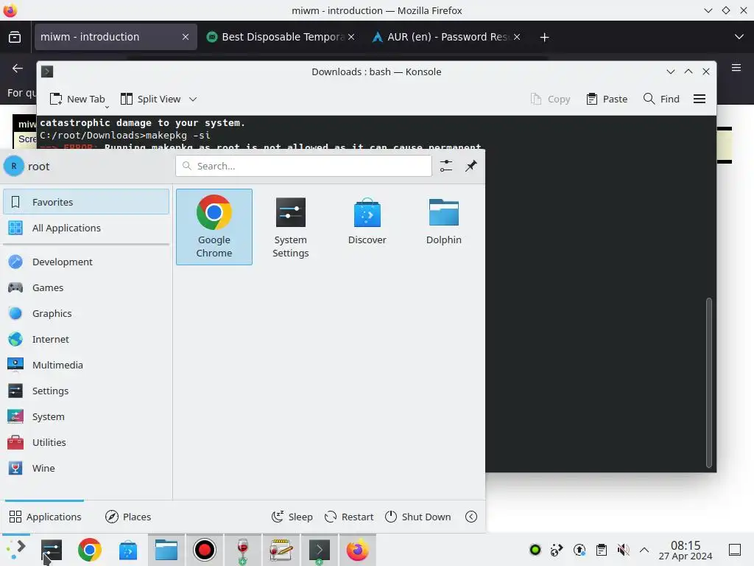Open Konsole hamburger menu
Screen dimensions: 754x566
tap(700, 99)
